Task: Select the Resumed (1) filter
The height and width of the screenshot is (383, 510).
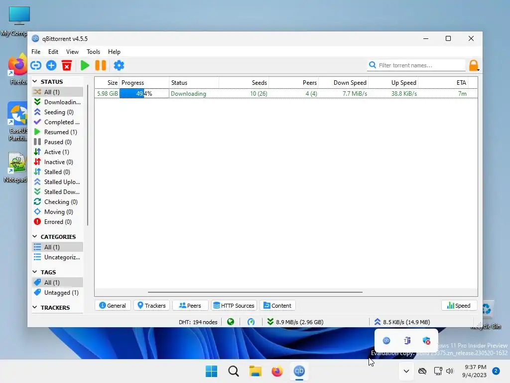Action: click(58, 132)
